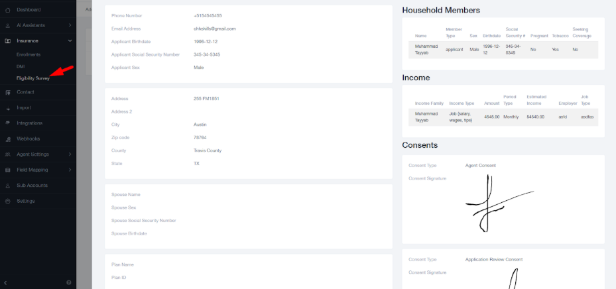
Task: Open the DMI menu item
Action: tap(21, 67)
